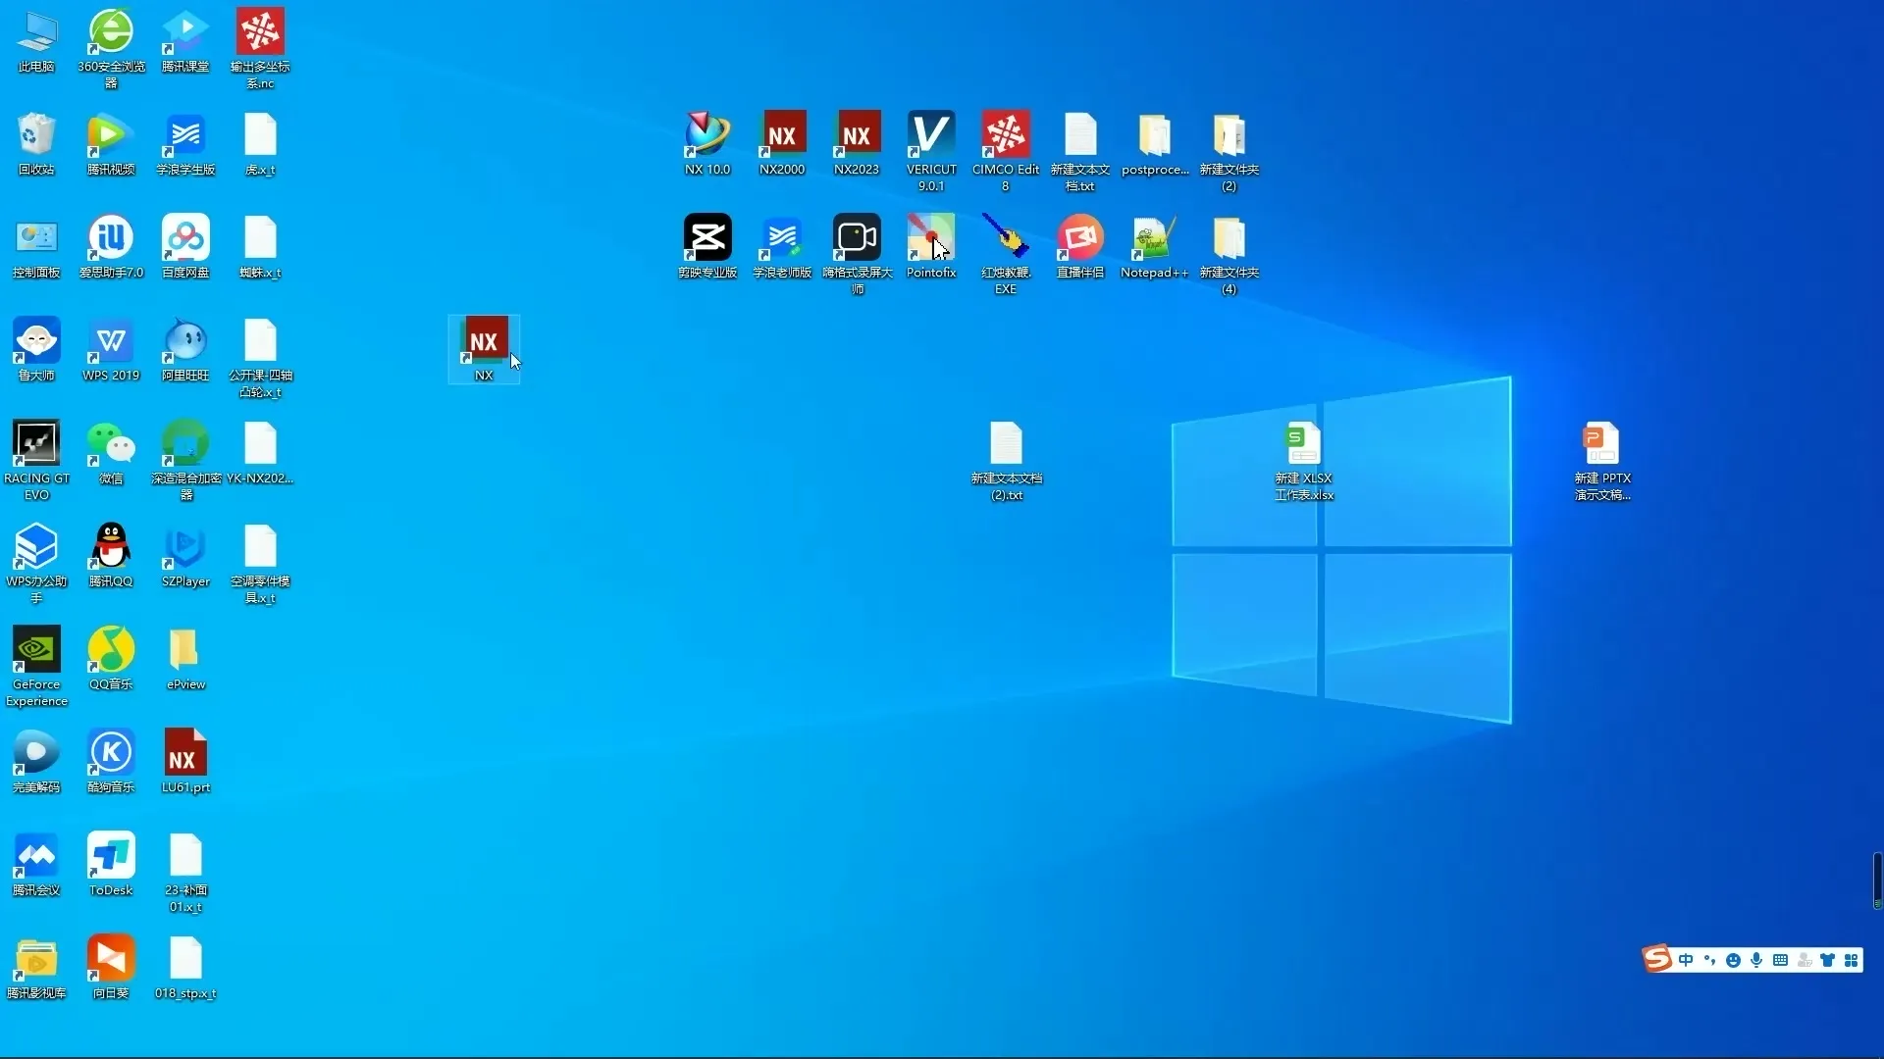This screenshot has width=1884, height=1059.
Task: Toggle Sogou Chinese/English mode 中 button
Action: [1686, 960]
